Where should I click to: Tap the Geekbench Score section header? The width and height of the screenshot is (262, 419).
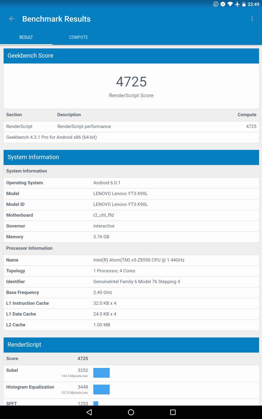click(131, 56)
